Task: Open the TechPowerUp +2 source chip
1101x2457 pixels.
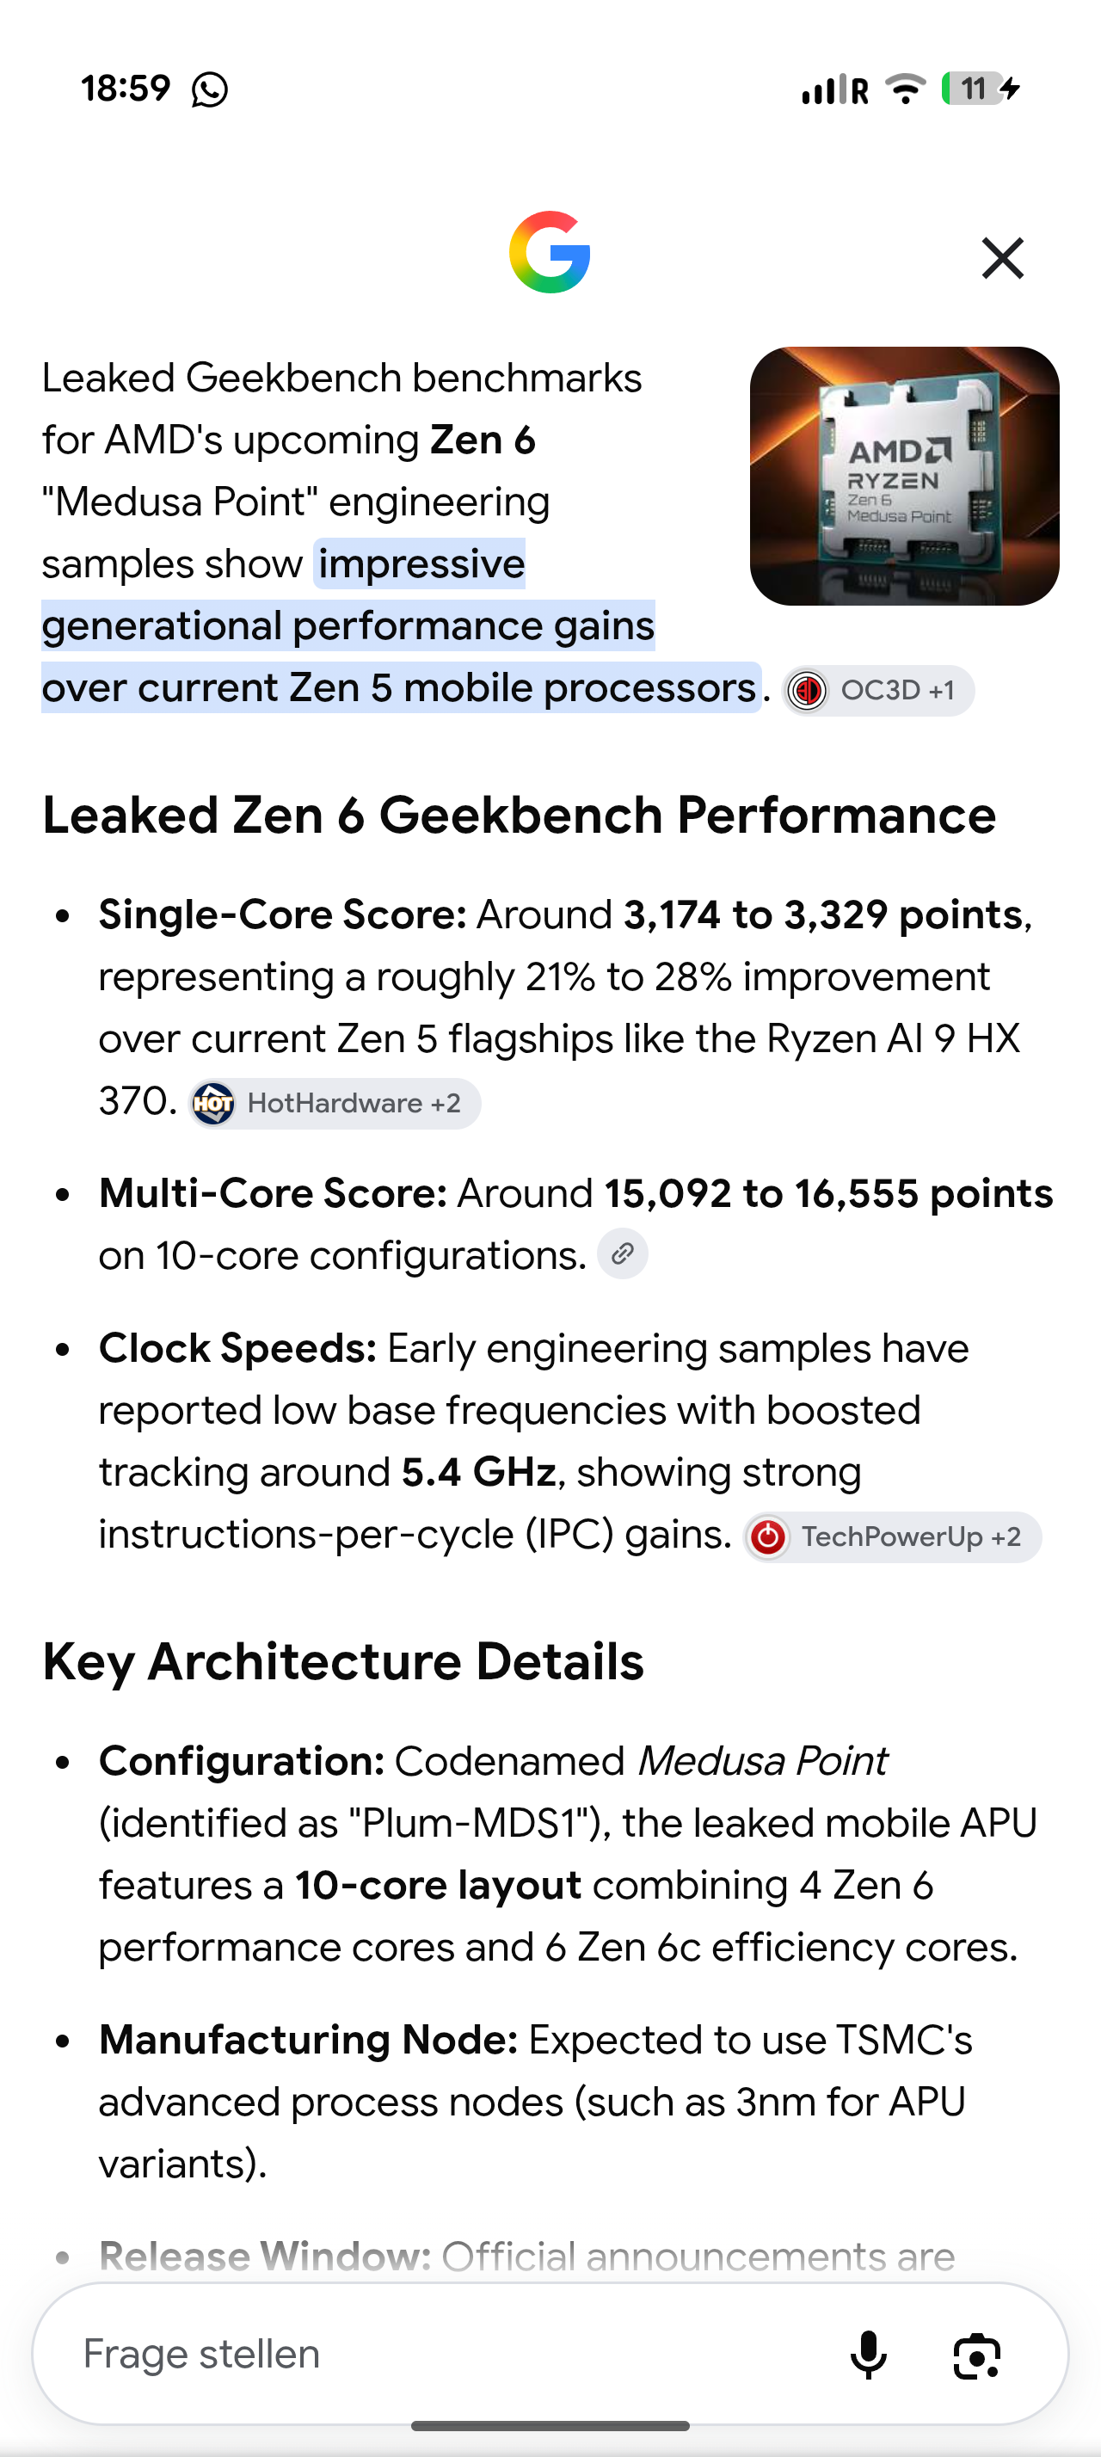Action: pos(892,1537)
